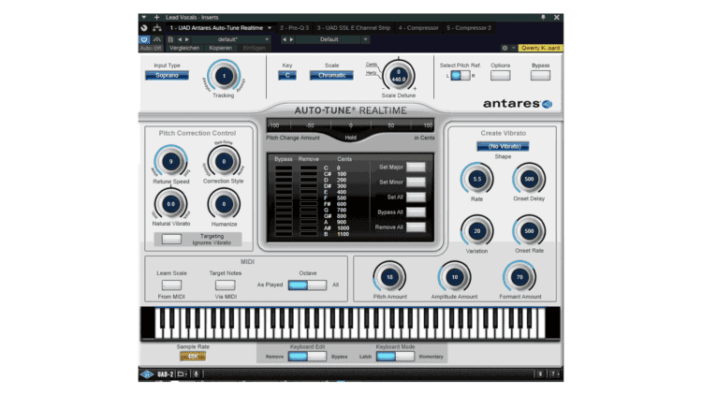Open the Key C dropdown
This screenshot has width=702, height=395.
tap(287, 75)
